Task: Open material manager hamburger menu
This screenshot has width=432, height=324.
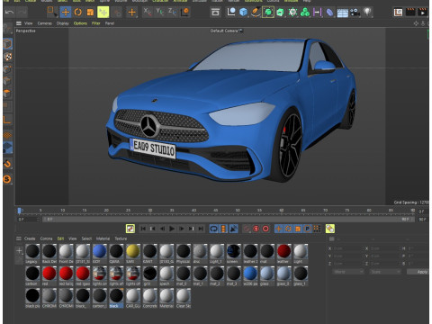Action: [19, 238]
